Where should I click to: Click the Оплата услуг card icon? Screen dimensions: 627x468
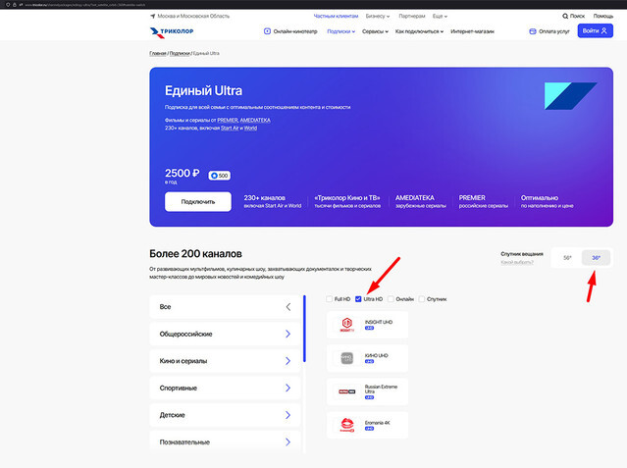click(x=532, y=31)
